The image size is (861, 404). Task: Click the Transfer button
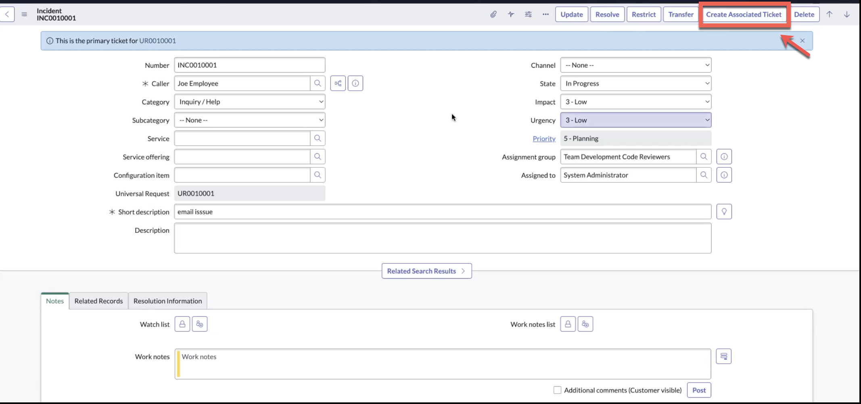(x=681, y=14)
